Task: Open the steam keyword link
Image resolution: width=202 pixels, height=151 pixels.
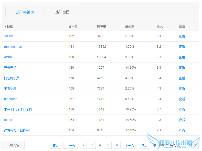Action: pos(8,36)
